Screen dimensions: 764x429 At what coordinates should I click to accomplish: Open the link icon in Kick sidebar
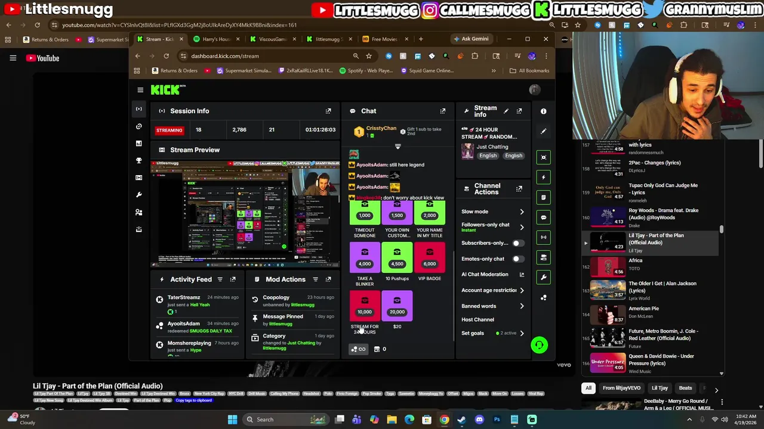click(139, 126)
